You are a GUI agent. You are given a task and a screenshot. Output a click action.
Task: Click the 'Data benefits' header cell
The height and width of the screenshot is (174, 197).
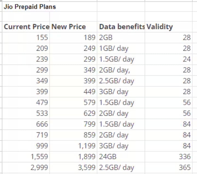tap(121, 27)
